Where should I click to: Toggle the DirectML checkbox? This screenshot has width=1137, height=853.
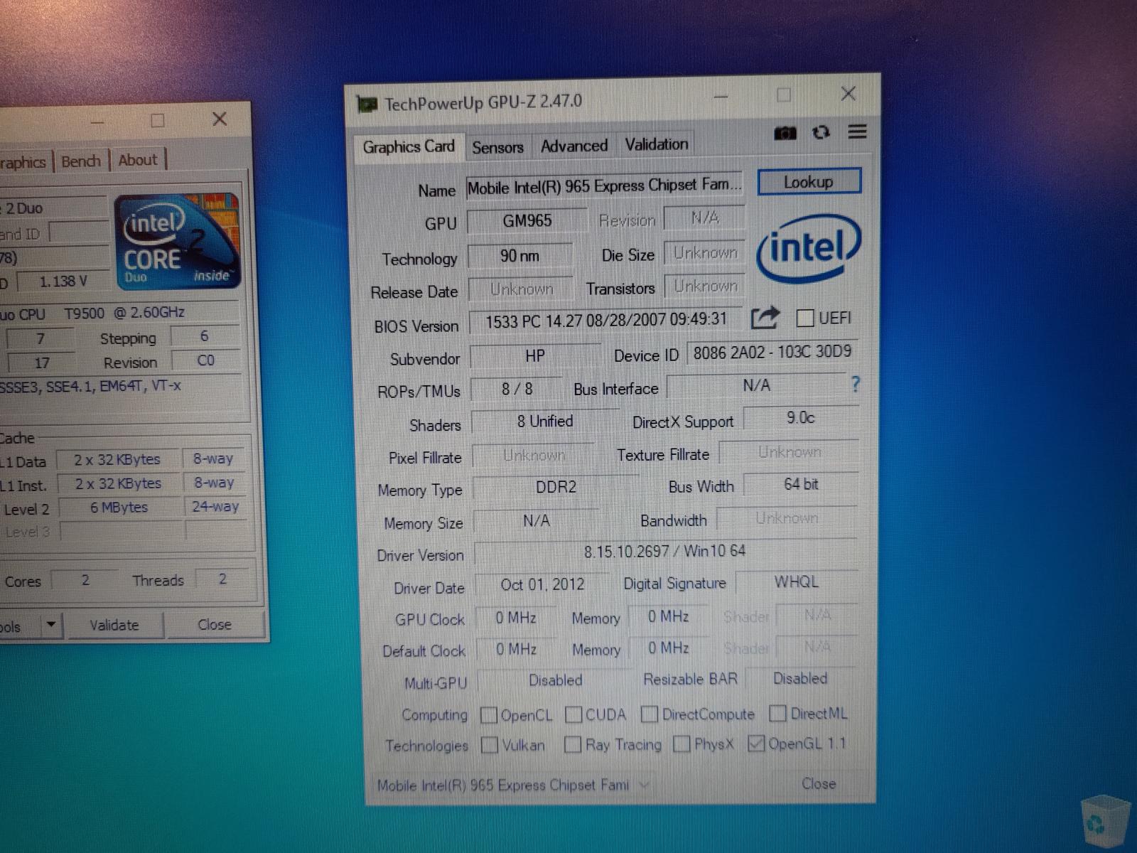778,713
